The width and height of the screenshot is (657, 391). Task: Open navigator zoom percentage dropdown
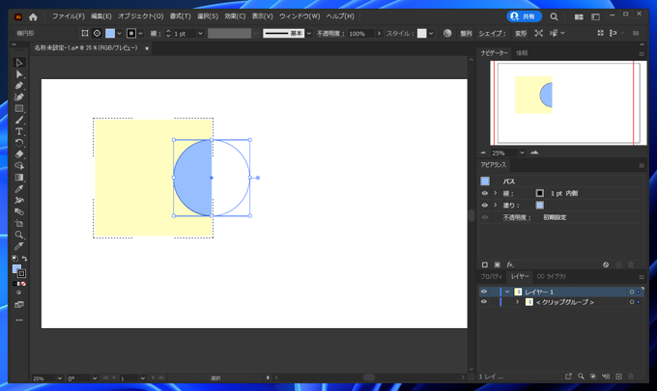522,153
